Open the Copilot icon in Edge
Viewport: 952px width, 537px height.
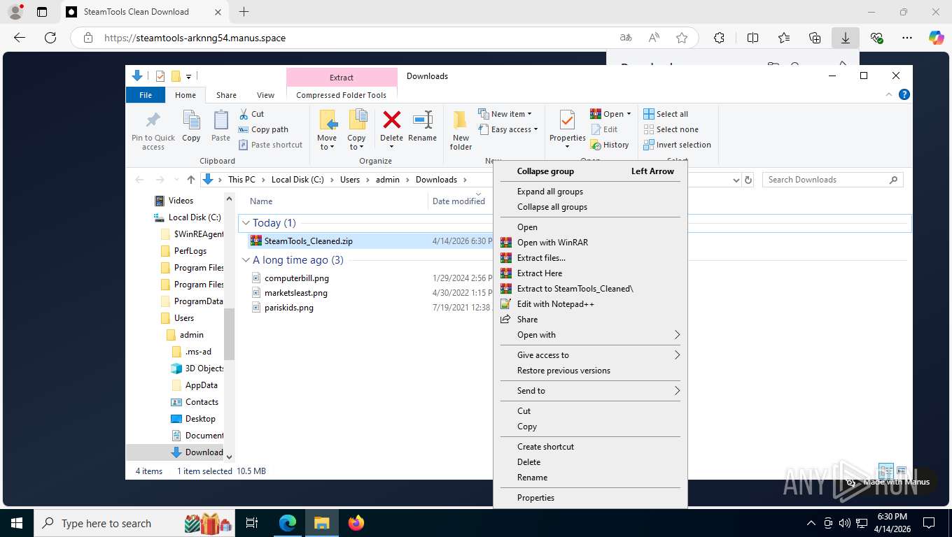(936, 38)
